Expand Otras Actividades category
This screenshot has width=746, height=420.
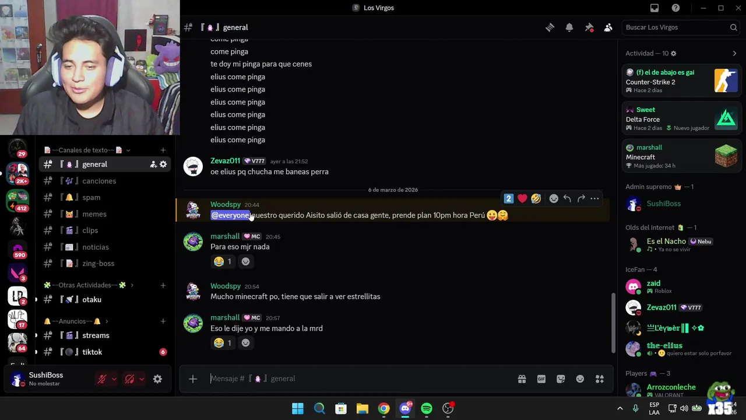click(x=89, y=285)
